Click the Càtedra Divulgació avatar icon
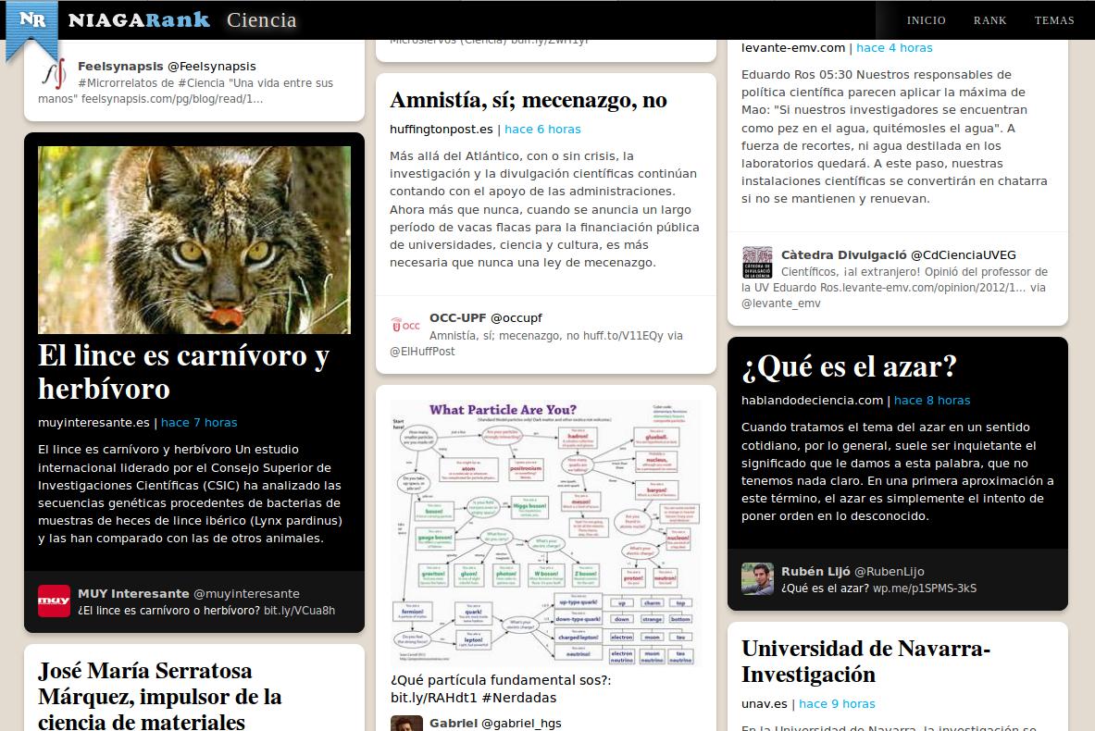 click(x=757, y=263)
